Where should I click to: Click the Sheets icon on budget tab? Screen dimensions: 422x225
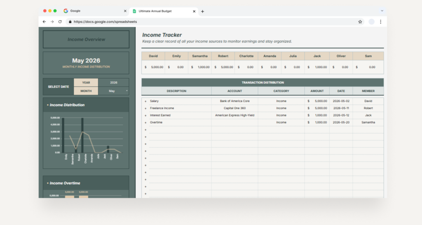[x=134, y=11]
